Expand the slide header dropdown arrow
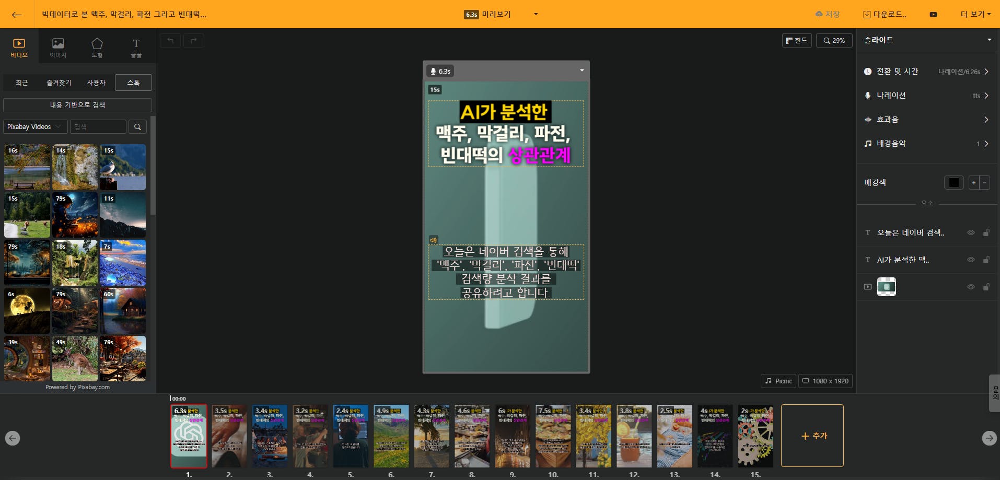The width and height of the screenshot is (1000, 480). 582,71
